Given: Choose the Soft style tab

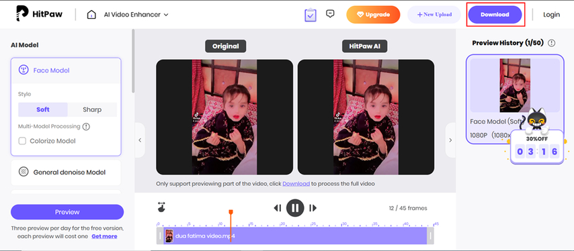Looking at the screenshot, I should [x=43, y=109].
